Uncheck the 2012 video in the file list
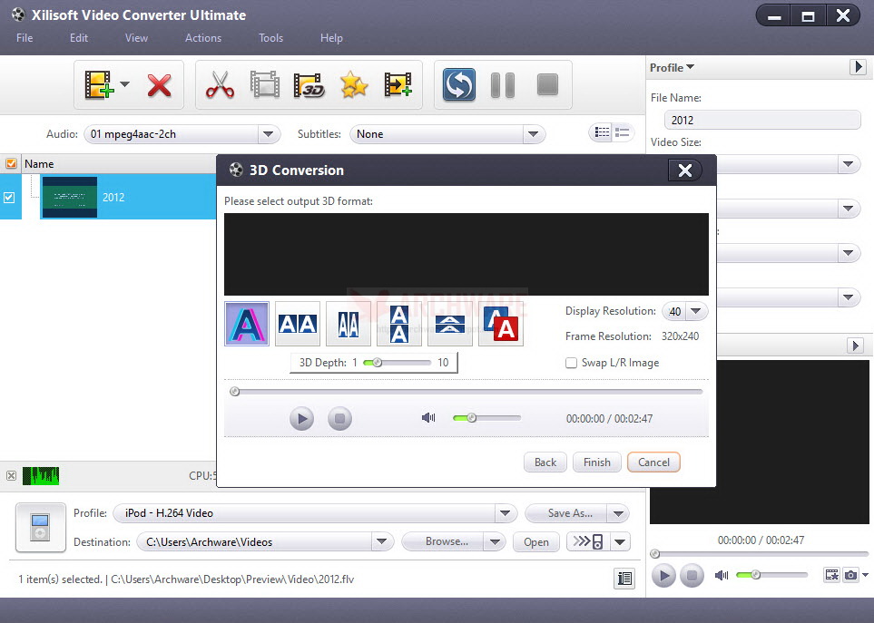The image size is (874, 623). 10,197
